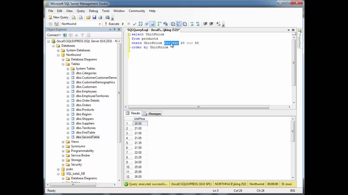The image size is (348, 195).
Task: Open the Northwind database dropdown
Action: pyautogui.click(x=100, y=24)
